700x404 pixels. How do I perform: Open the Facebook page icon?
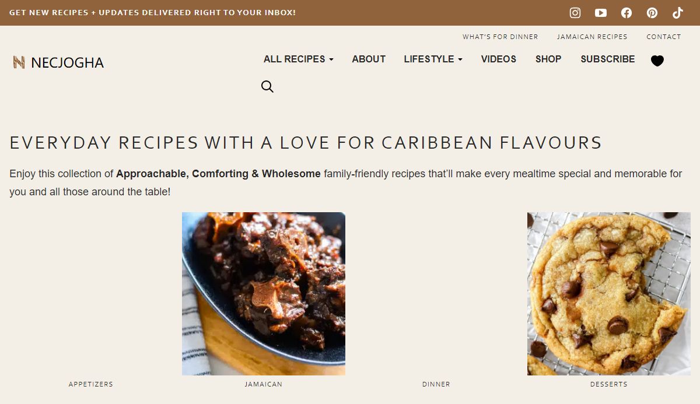[626, 13]
